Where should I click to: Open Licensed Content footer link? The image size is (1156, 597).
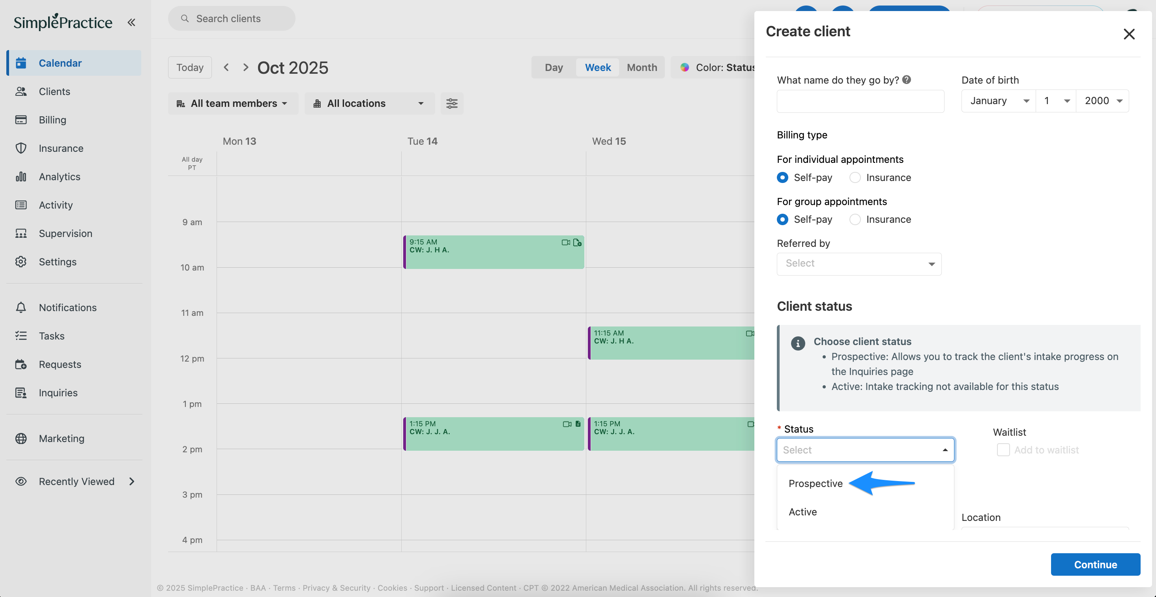coord(483,588)
